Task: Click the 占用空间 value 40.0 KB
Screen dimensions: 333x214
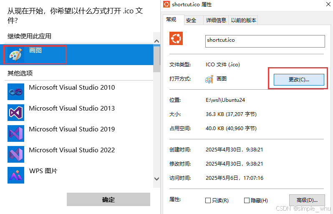Action: [x=231, y=128]
